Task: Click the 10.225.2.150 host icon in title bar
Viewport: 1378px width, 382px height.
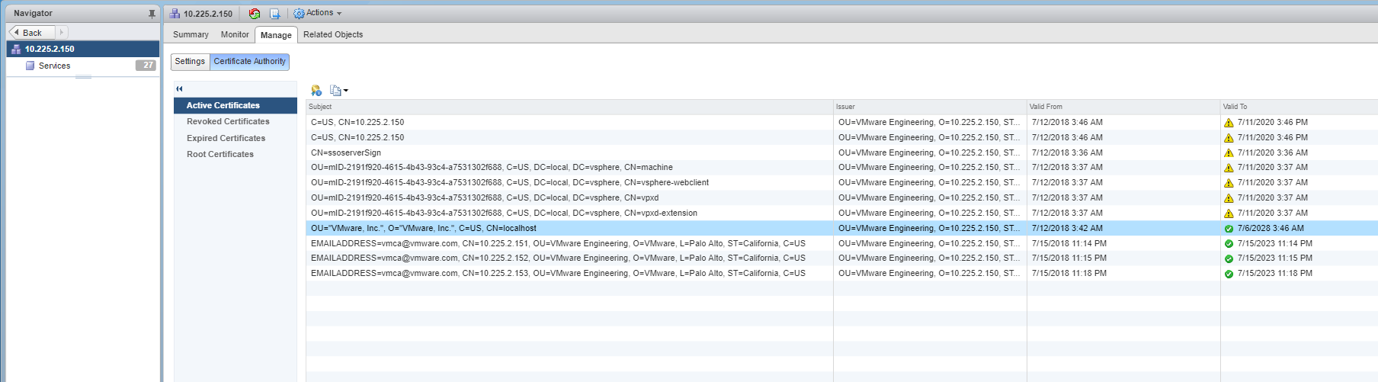Action: coord(175,14)
